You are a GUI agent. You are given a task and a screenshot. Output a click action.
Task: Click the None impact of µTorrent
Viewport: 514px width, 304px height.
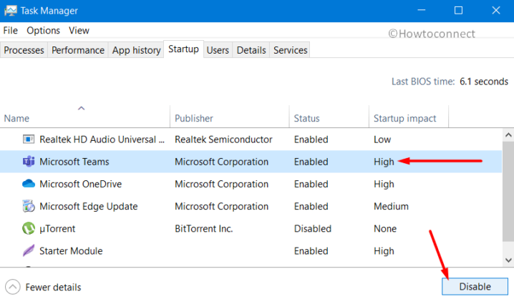point(385,228)
